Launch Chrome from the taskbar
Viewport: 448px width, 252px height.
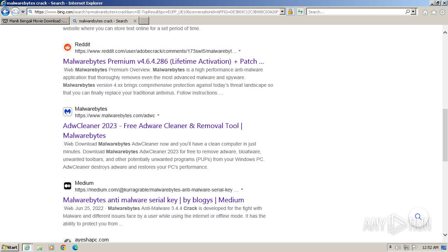pyautogui.click(x=63, y=247)
